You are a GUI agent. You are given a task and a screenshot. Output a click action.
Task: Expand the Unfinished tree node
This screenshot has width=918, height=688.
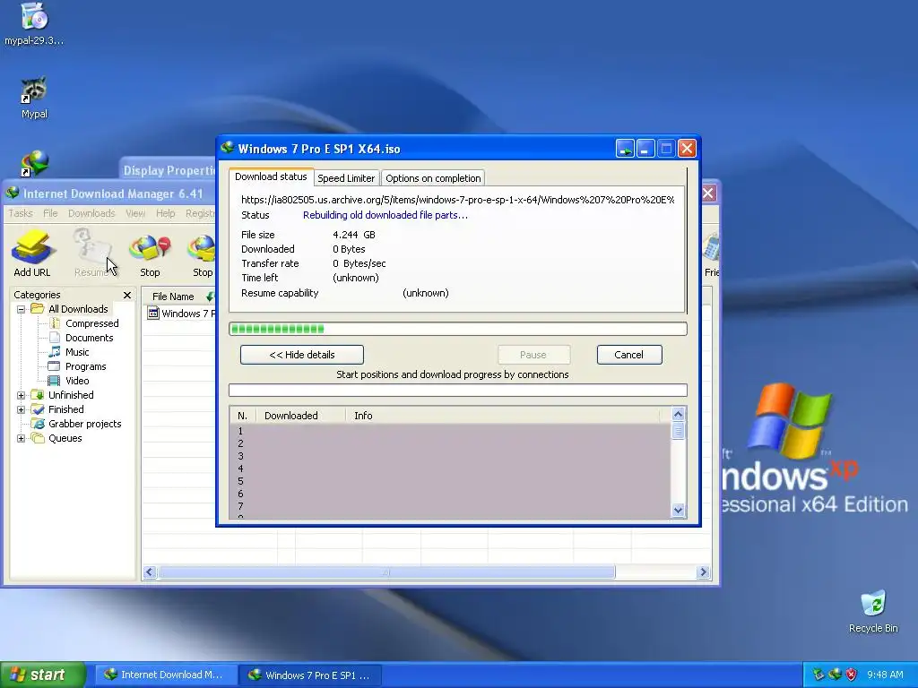22,395
